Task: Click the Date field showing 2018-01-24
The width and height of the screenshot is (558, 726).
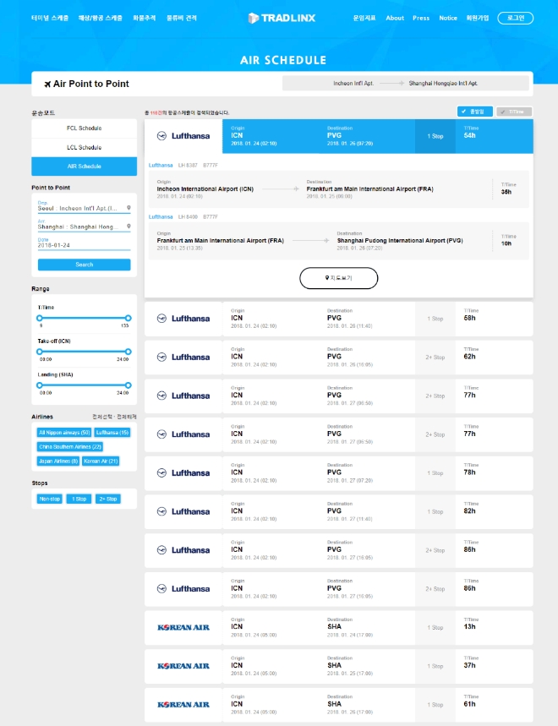Action: pyautogui.click(x=84, y=243)
